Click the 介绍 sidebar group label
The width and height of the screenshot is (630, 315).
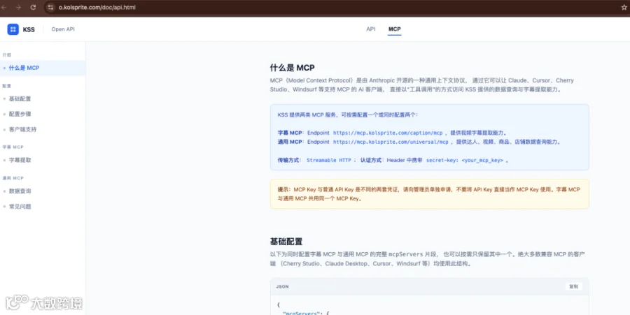[7, 55]
